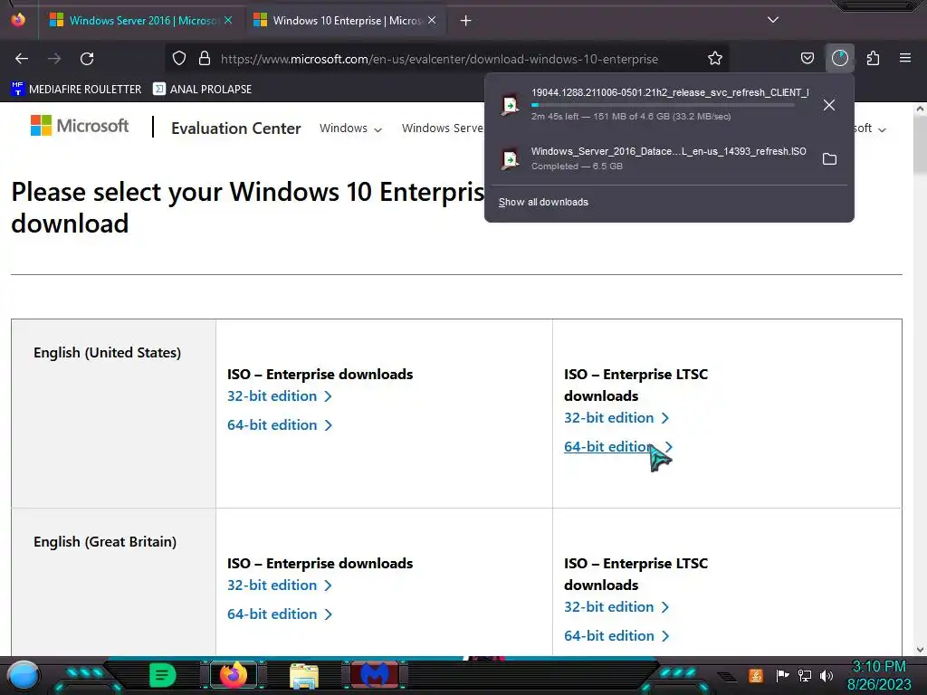Click the site security padlock icon
This screenshot has height=695, width=927.
[205, 59]
